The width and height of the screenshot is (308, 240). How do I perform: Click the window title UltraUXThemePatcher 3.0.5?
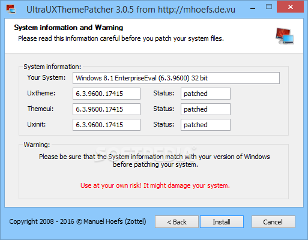tap(131, 10)
